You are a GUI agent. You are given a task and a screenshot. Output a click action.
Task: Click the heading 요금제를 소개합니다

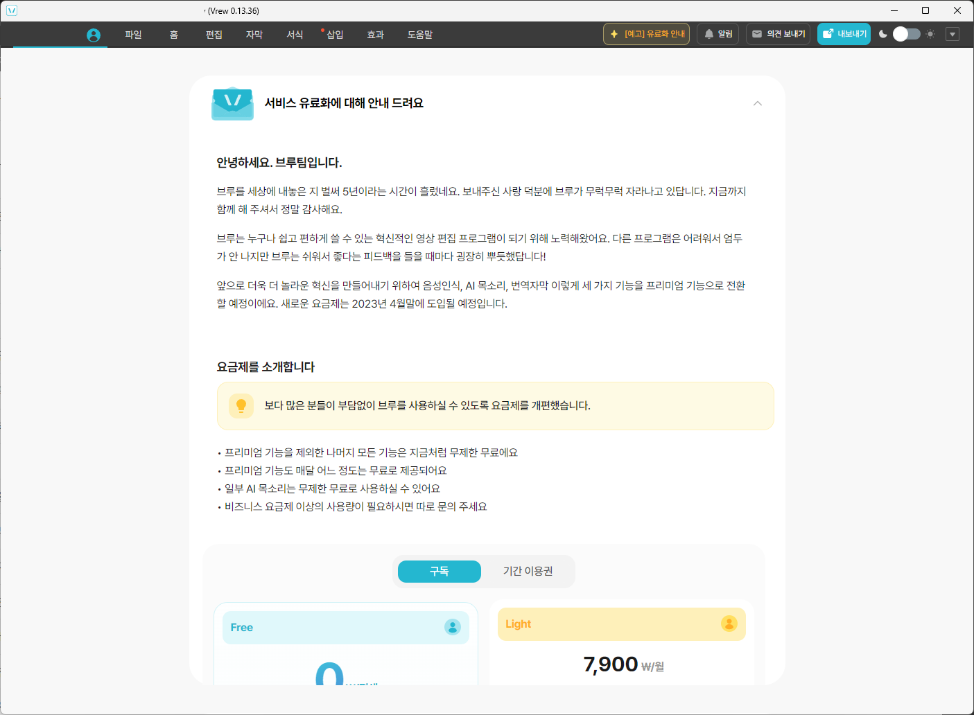(266, 367)
